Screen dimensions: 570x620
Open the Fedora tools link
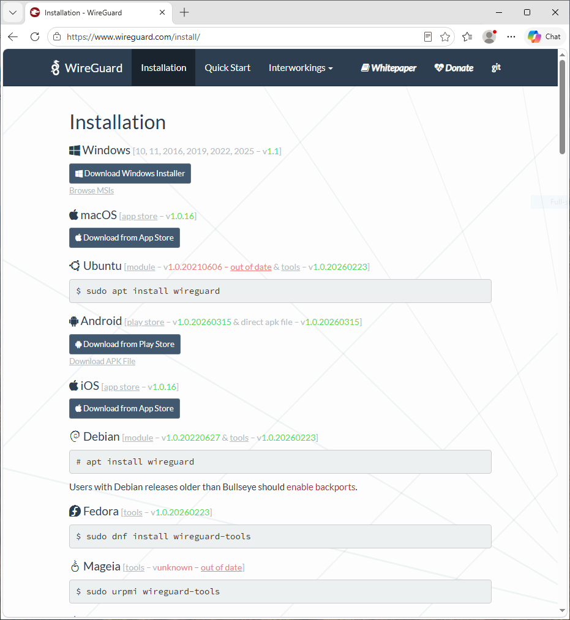point(133,512)
